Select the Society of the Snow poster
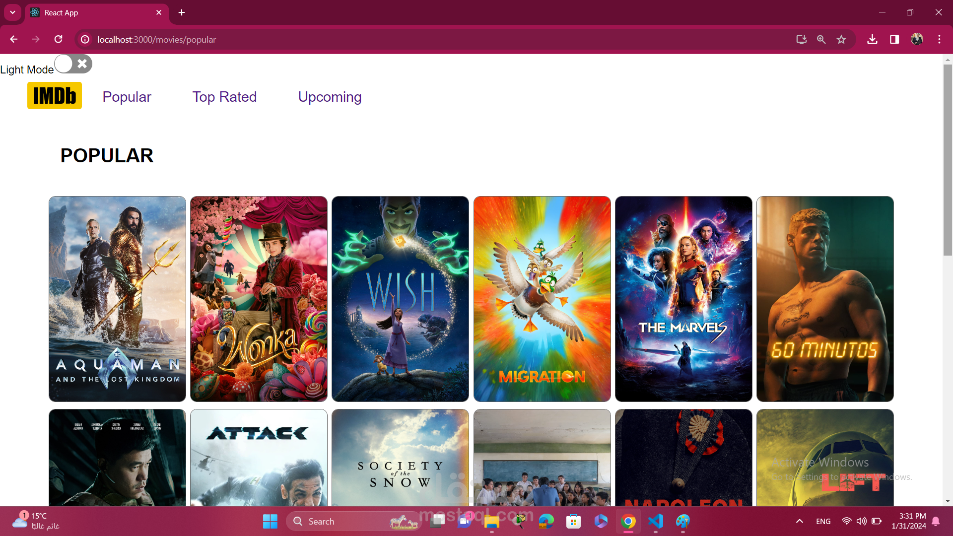Screen dimensions: 953x536 click(400, 458)
